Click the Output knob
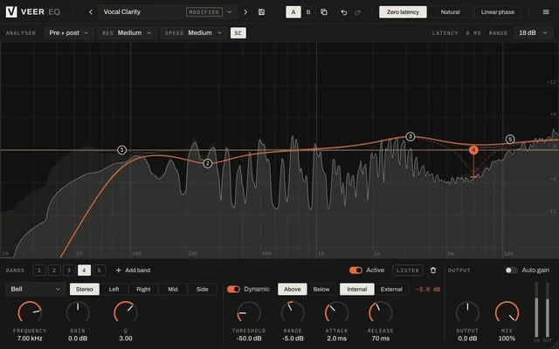This screenshot has height=349, width=559. click(x=467, y=313)
